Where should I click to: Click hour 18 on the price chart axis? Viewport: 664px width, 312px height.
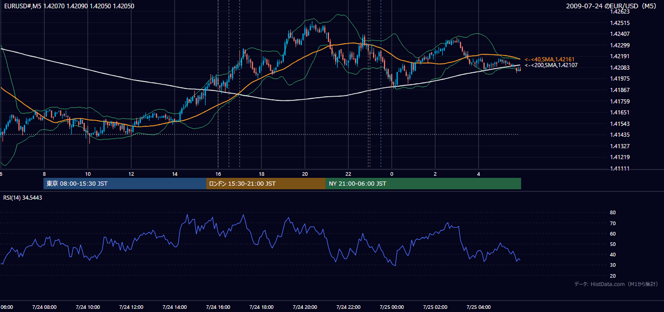[x=262, y=174]
